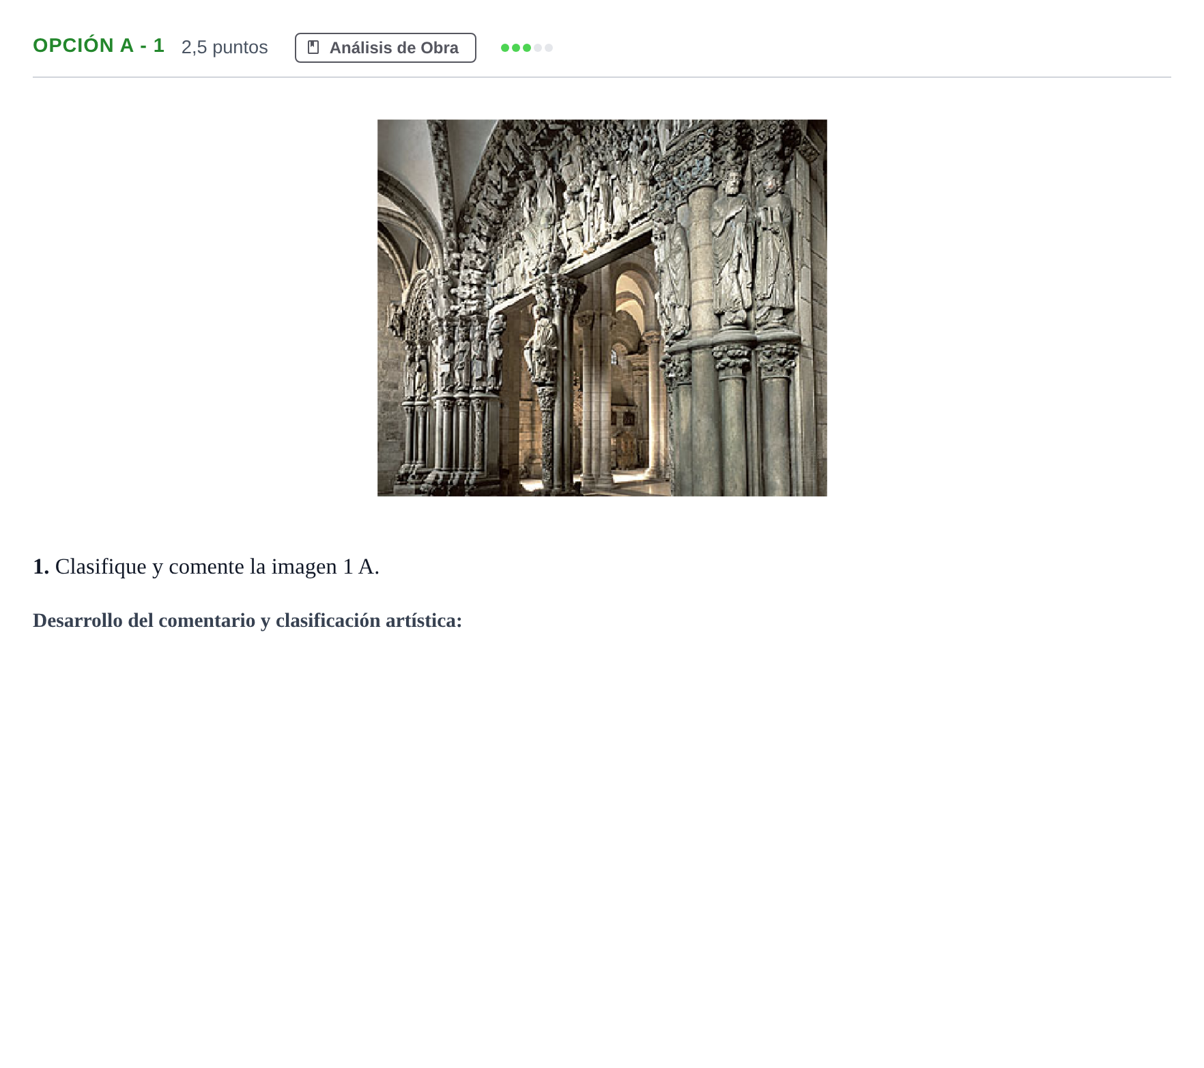Click the Análisis de Obra button
Viewport: 1204px width, 1068px height.
click(x=385, y=48)
